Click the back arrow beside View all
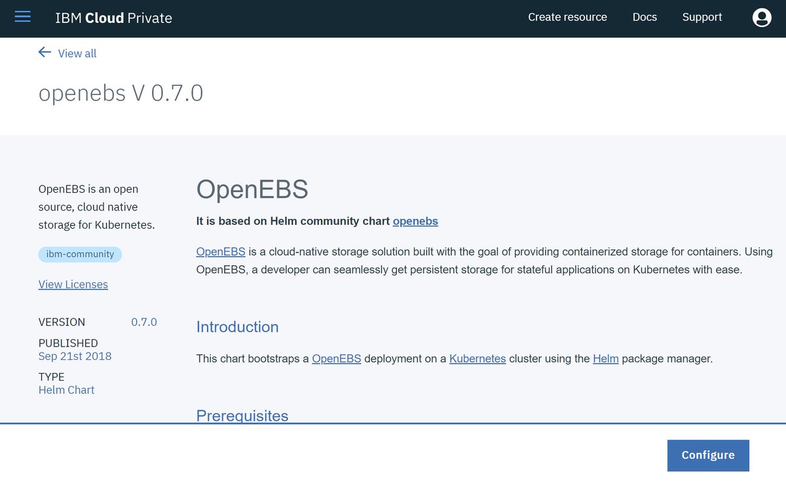This screenshot has width=786, height=481. (x=45, y=52)
